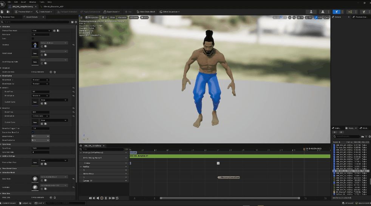Open the Window menu
This screenshot has width=371, height=206.
[x=32, y=2]
